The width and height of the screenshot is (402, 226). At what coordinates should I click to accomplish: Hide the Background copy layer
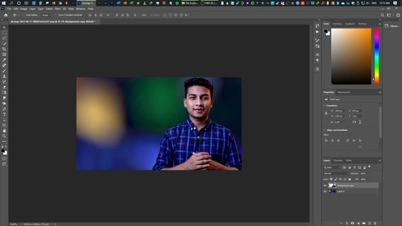[x=325, y=186]
